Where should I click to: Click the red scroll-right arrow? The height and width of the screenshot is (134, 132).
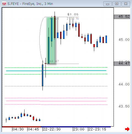[127, 129]
